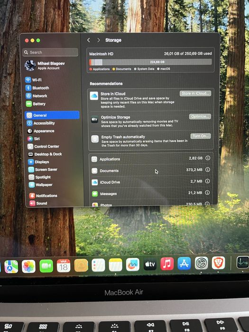Click the Optimize... button

coord(200,117)
